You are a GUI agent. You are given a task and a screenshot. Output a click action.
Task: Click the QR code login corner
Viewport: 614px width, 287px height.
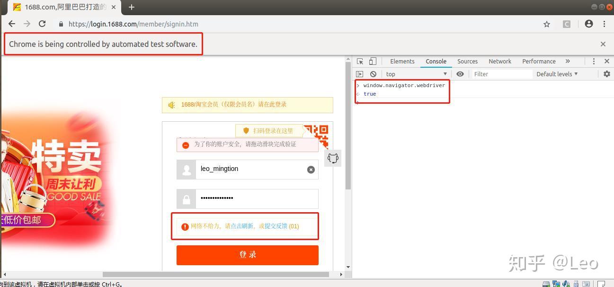point(316,136)
